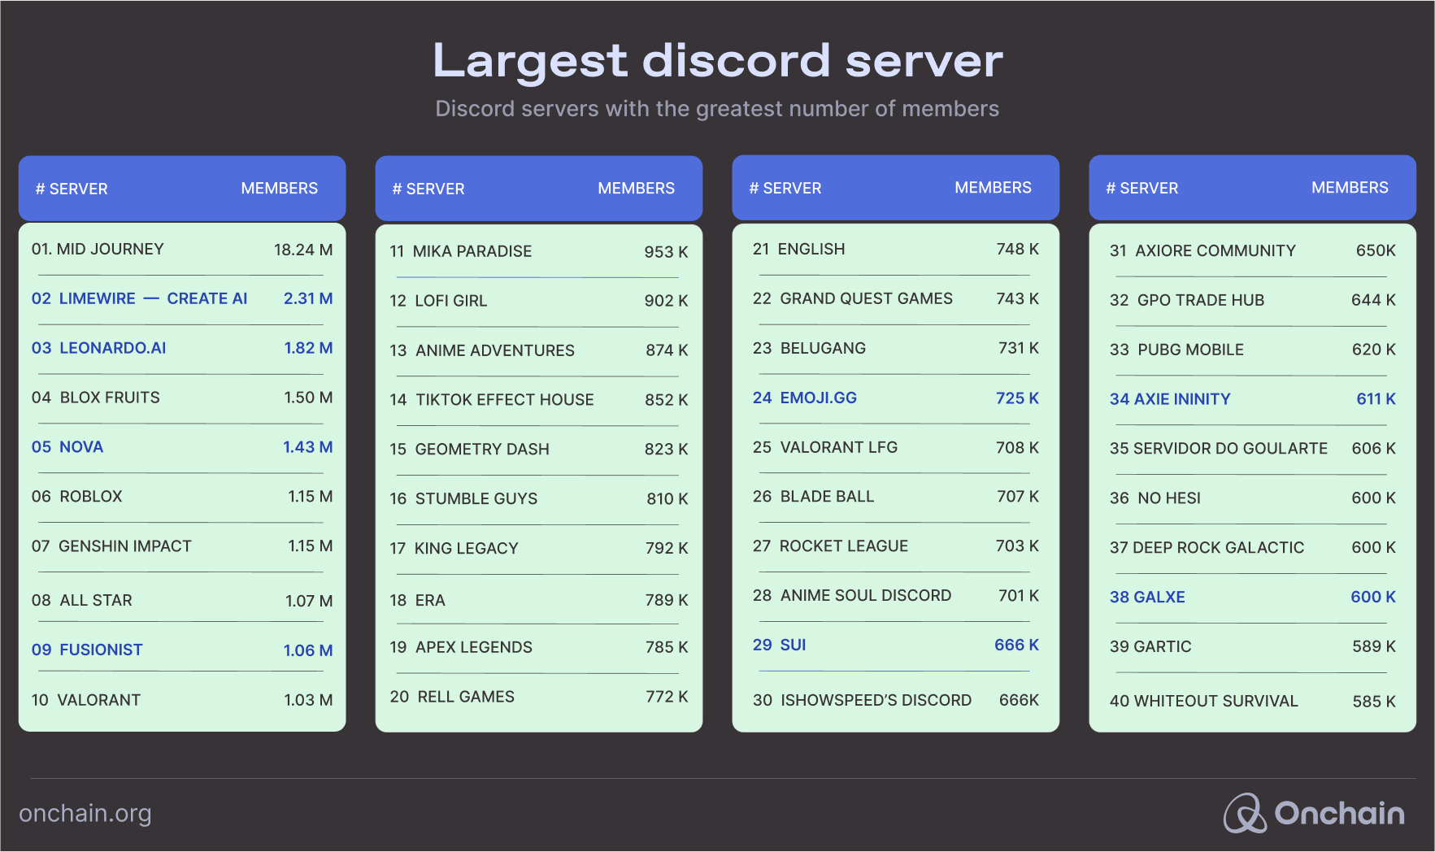Select the AXIORE COMMUNITY row
This screenshot has width=1435, height=852.
1253,251
